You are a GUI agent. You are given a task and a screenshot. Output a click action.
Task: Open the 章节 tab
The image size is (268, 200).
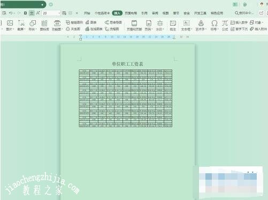[176, 13]
